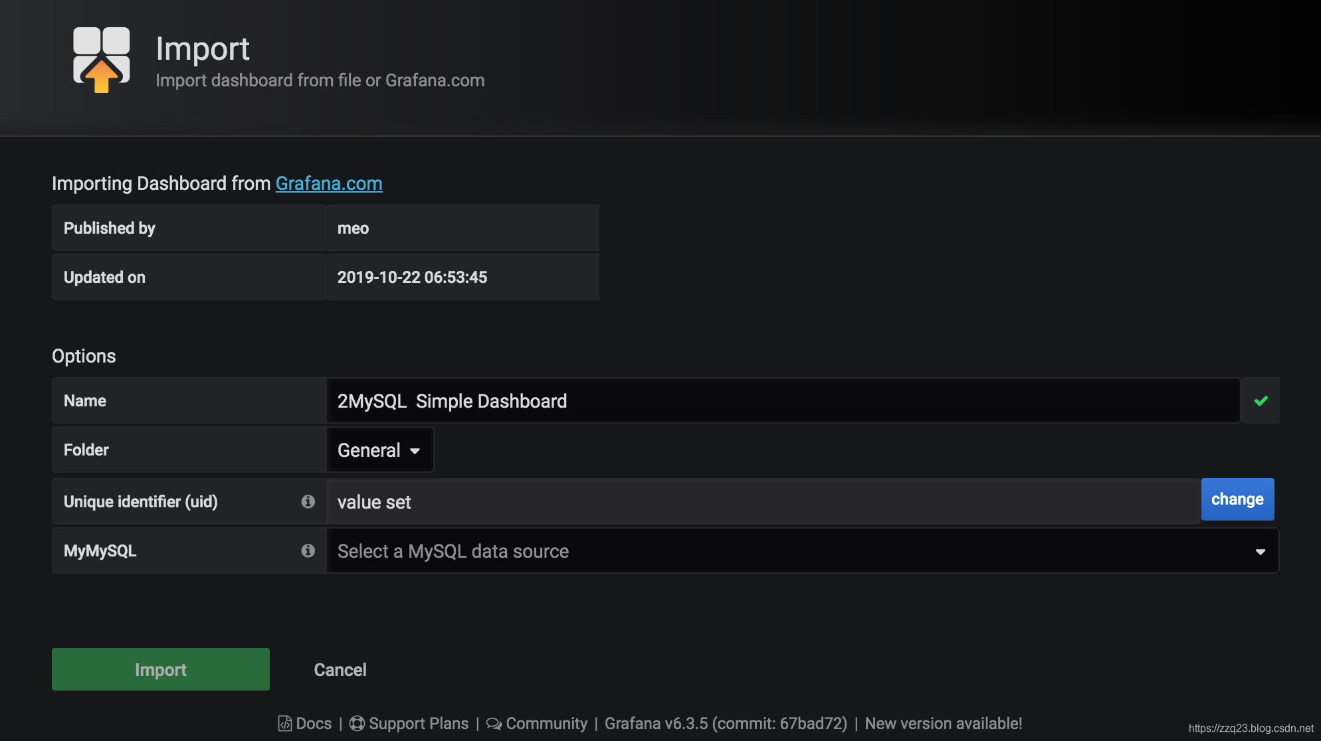Screen dimensions: 1321x741
Task: Click subtitle Import dashboard from file or Grafana.com
Action: pyautogui.click(x=320, y=80)
